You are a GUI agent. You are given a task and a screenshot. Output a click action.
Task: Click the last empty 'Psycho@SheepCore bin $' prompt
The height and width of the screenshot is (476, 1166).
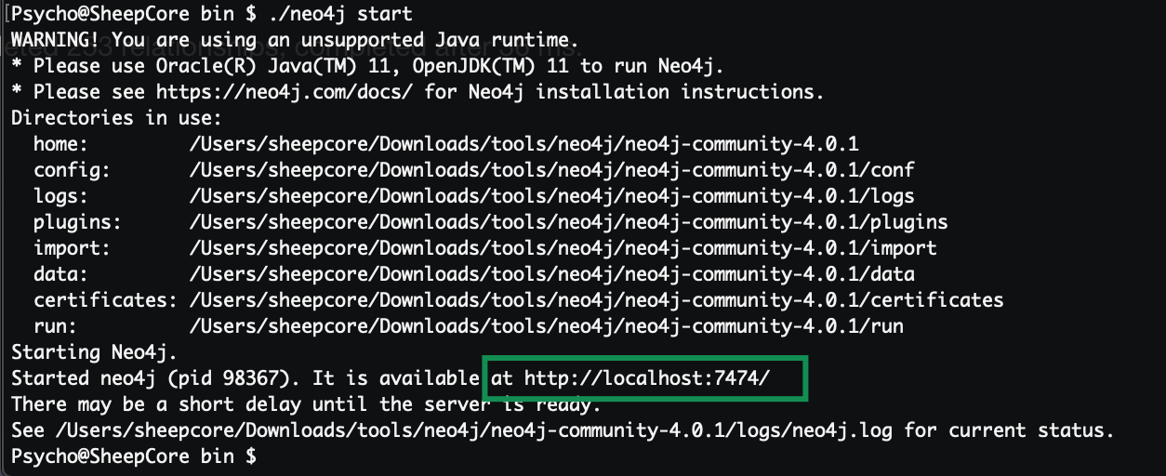134,457
